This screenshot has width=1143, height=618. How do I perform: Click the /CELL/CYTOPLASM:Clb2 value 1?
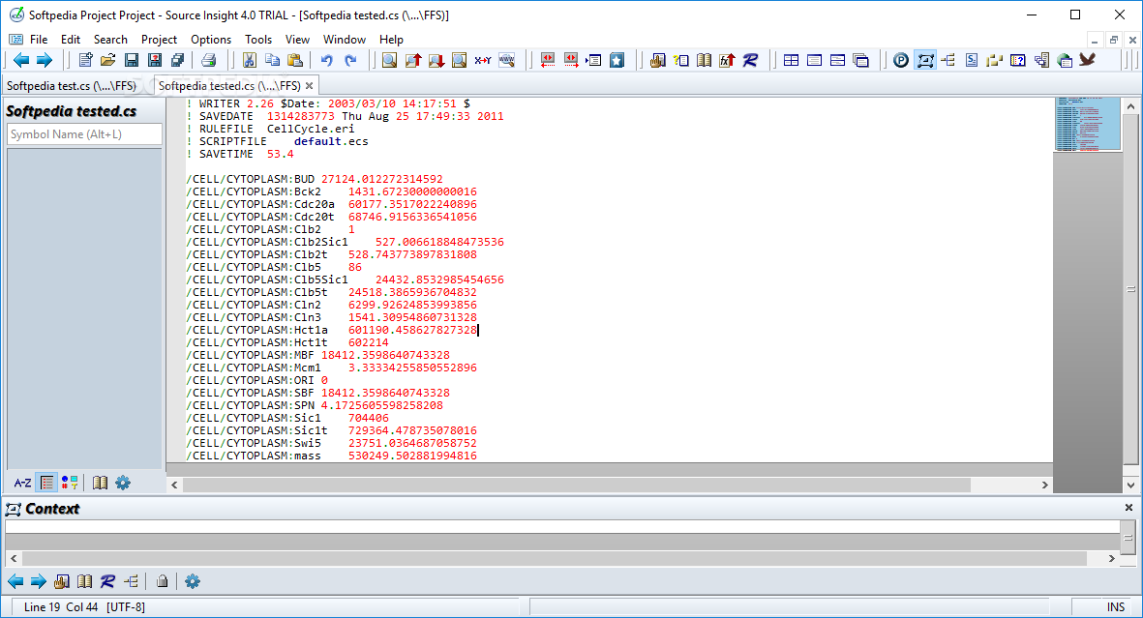351,229
